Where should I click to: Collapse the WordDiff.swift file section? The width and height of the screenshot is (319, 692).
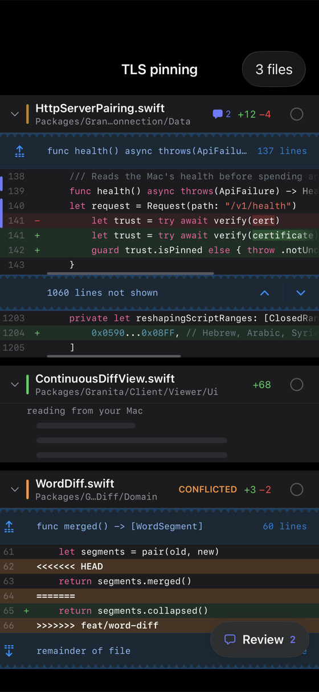[15, 489]
